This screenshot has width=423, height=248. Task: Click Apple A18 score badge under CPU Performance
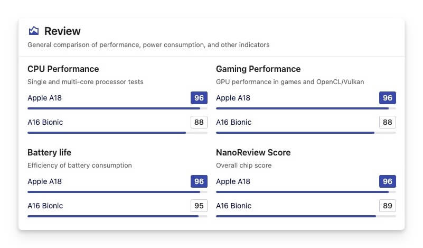click(199, 98)
